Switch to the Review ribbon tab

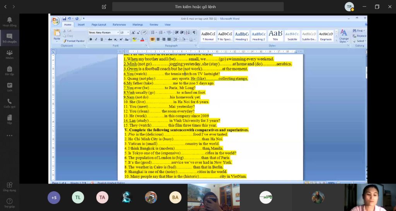point(154,24)
